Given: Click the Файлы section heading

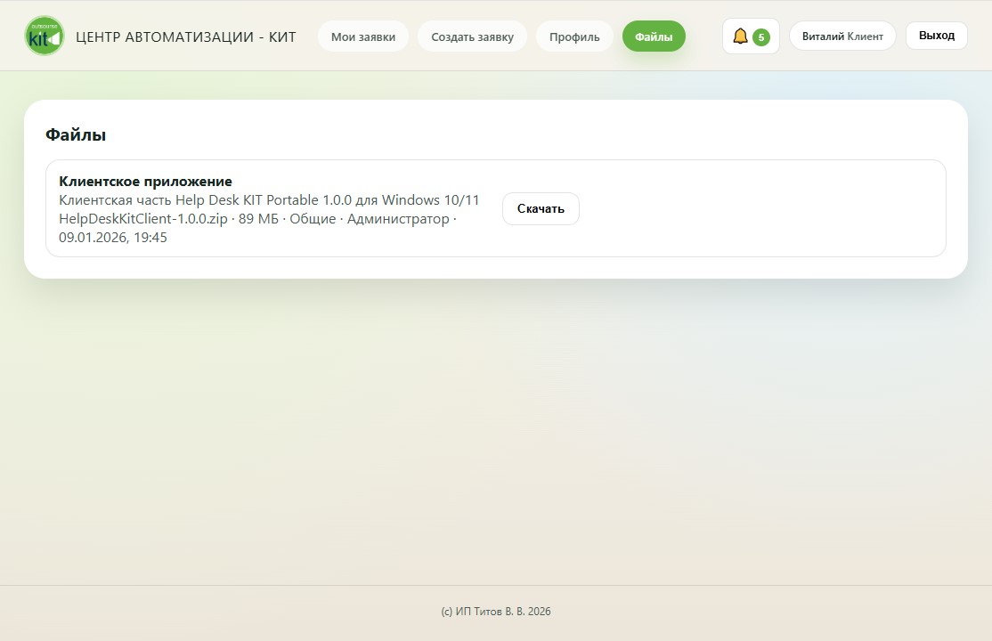Looking at the screenshot, I should 76,135.
